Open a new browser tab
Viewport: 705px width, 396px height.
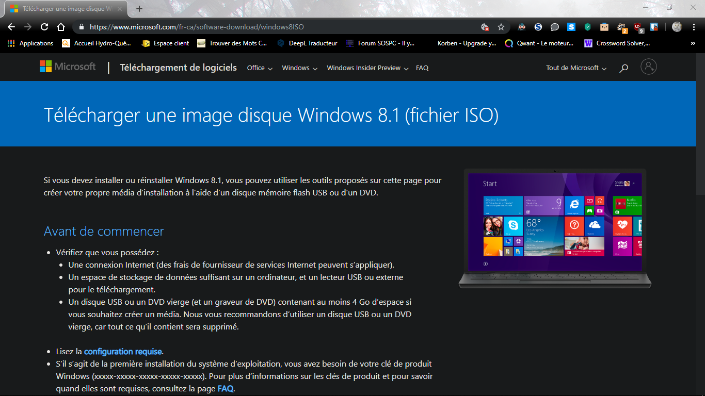139,9
